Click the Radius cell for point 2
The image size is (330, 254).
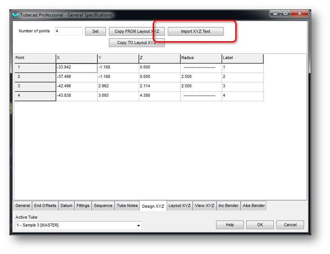tap(201, 77)
